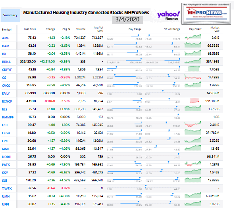Viewport: 235px width, 215px height.
Task: Open the LPX ticker link
Action: click(x=5, y=141)
